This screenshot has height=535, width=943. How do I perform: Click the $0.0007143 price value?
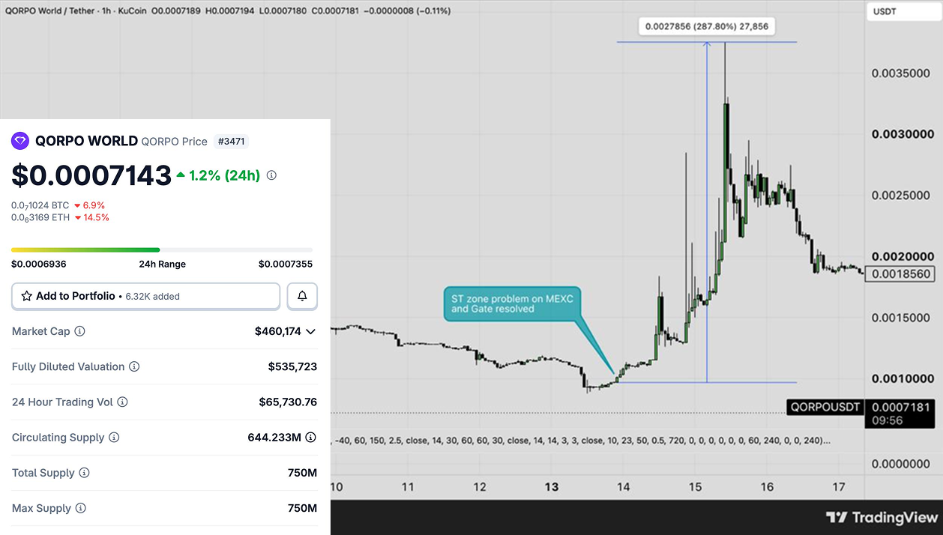91,175
